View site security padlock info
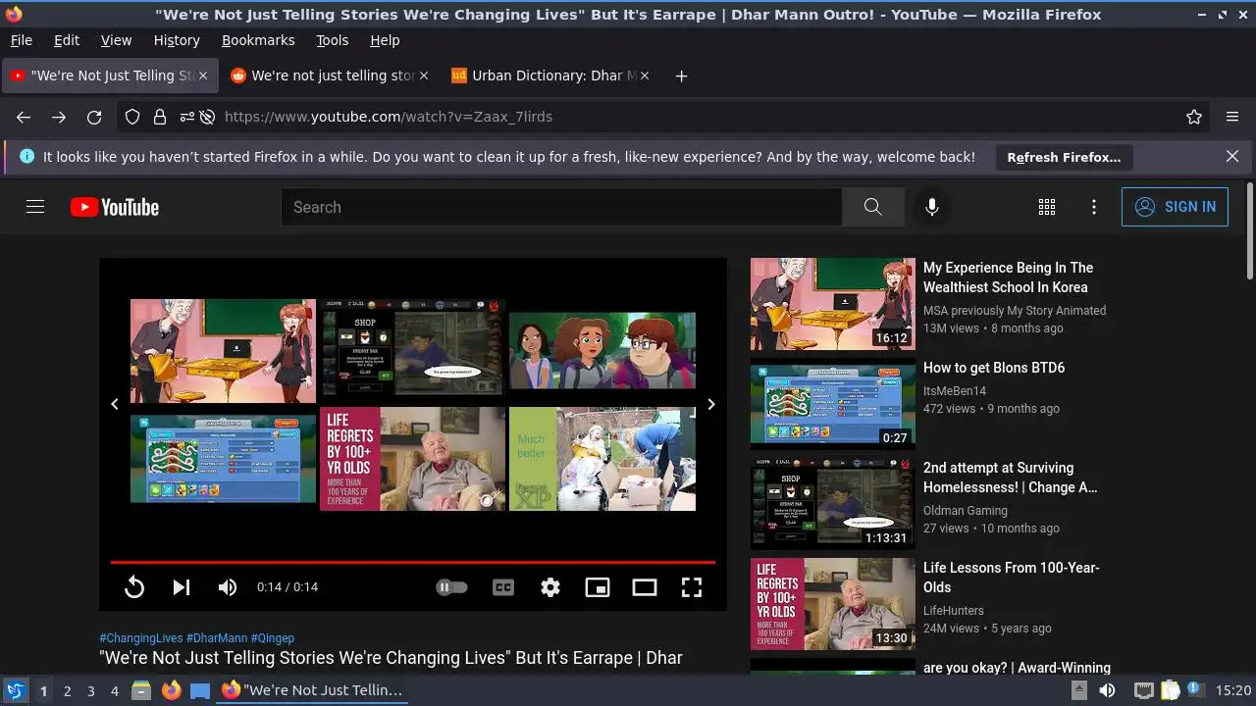This screenshot has height=706, width=1256. click(159, 117)
